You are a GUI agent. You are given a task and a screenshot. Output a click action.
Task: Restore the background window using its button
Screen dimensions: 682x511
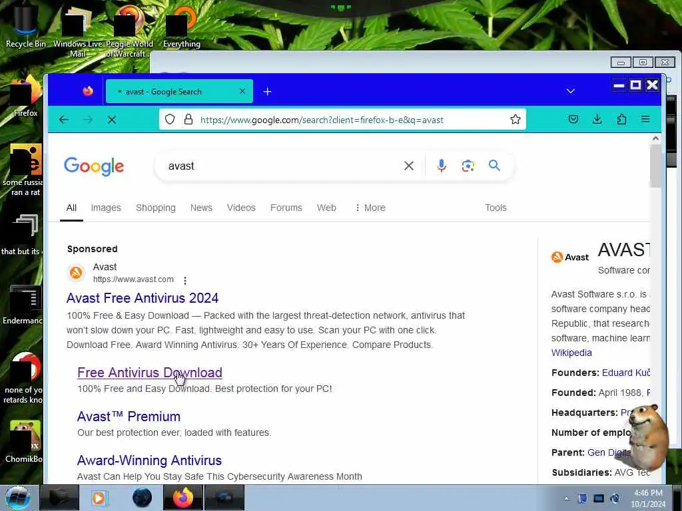pyautogui.click(x=643, y=62)
